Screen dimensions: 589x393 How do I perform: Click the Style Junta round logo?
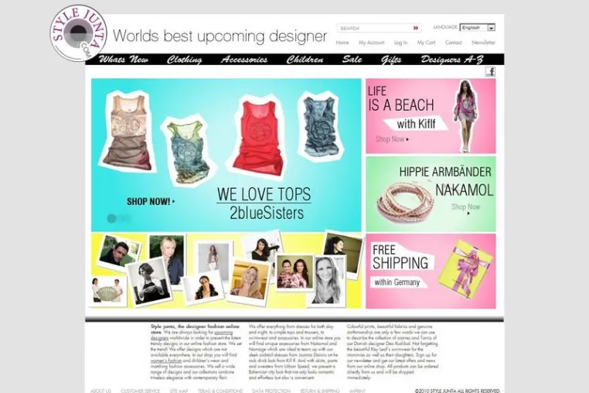(78, 33)
